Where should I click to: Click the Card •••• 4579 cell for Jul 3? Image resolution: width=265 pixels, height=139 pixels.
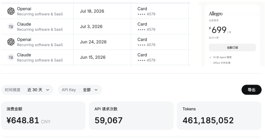pos(160,27)
